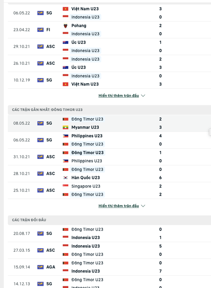Open the Đông Timor U23 team page
The width and height of the screenshot is (211, 288).
coord(88,119)
